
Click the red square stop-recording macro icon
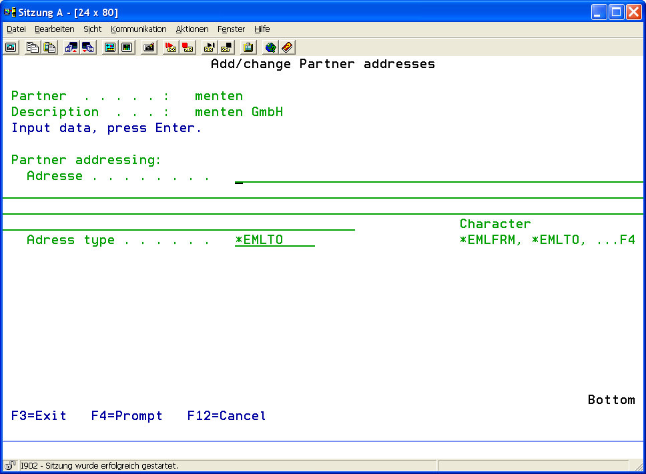coord(188,47)
